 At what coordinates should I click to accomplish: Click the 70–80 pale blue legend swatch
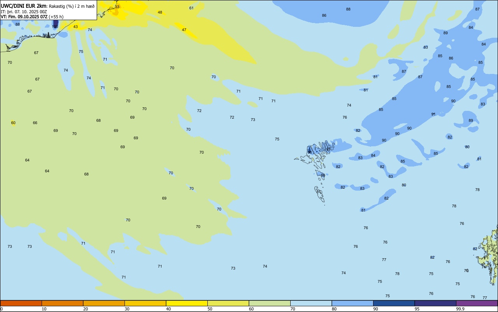click(x=311, y=303)
